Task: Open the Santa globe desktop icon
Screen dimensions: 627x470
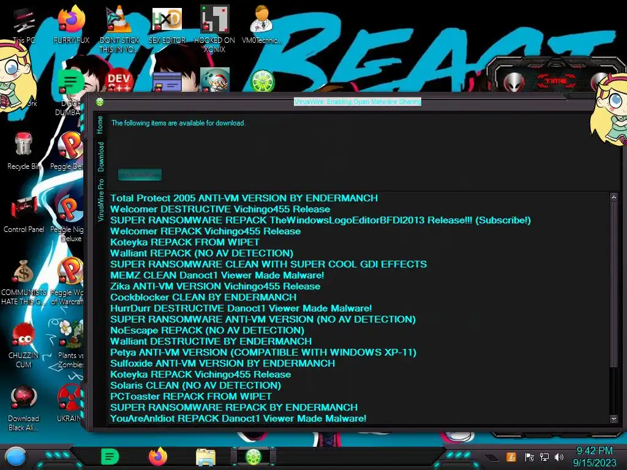Action: coord(214,80)
